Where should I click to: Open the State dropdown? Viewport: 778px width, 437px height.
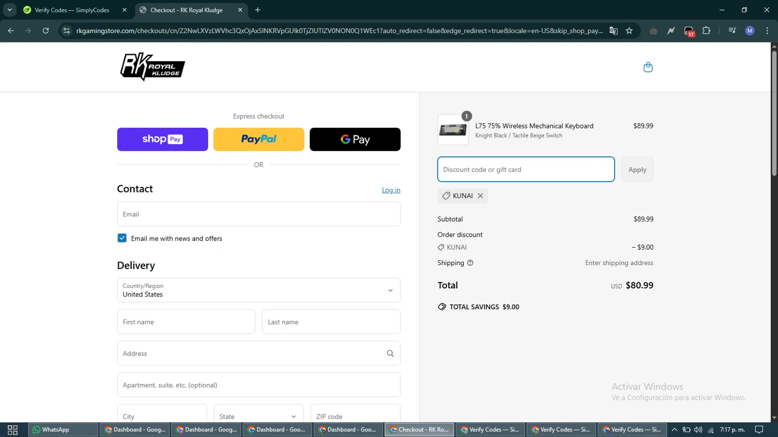click(x=259, y=416)
